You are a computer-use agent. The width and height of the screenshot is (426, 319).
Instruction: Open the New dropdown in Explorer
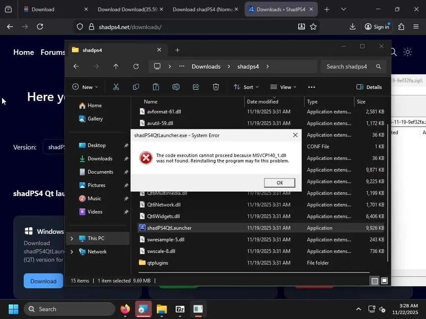pos(85,87)
